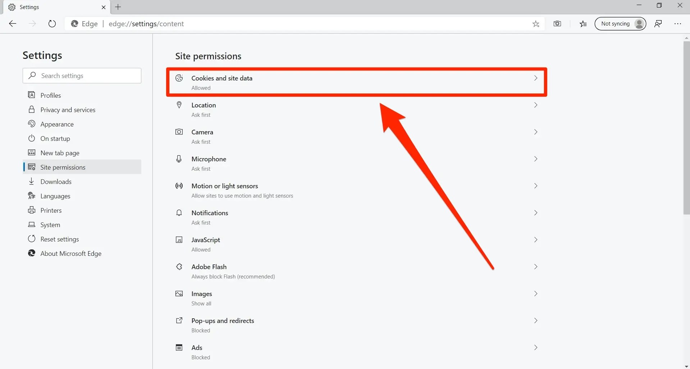Open the favorites star in the address bar
The height and width of the screenshot is (369, 690).
(535, 24)
